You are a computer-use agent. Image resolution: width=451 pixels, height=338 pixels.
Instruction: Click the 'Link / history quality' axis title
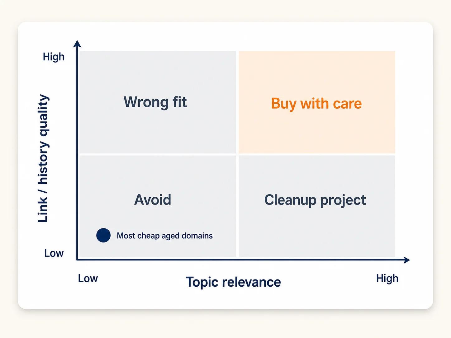tap(43, 158)
